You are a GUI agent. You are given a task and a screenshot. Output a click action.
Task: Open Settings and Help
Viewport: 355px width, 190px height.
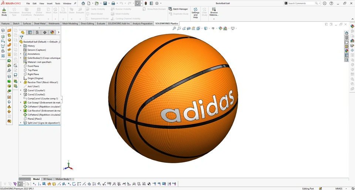click(x=195, y=13)
